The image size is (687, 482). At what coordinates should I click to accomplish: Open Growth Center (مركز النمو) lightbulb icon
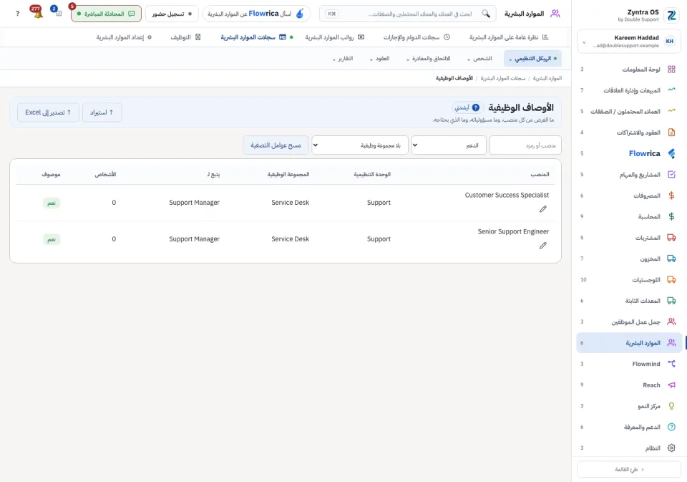coord(671,405)
